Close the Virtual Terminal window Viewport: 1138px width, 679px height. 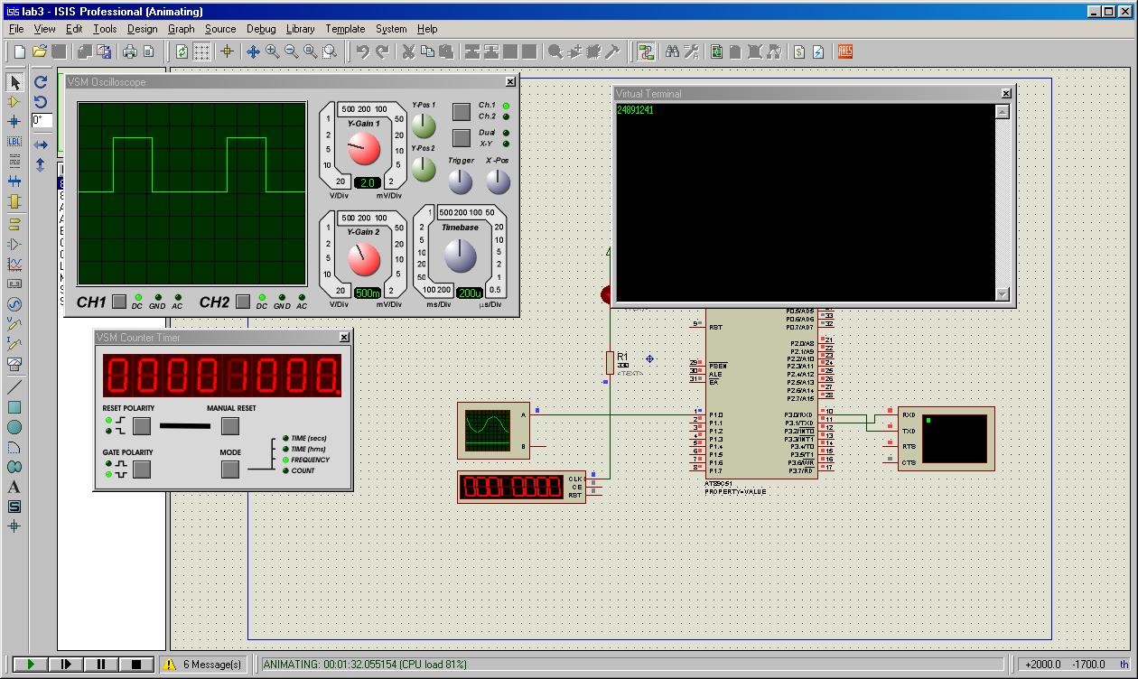click(1006, 93)
